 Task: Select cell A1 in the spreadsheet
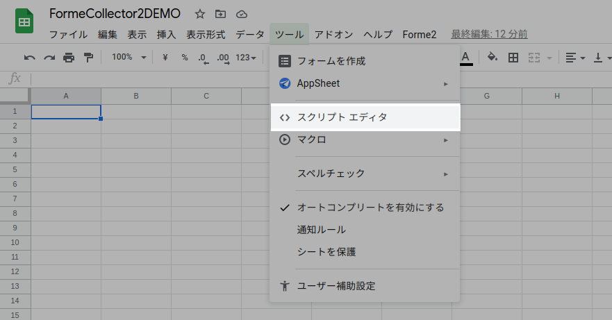66,111
